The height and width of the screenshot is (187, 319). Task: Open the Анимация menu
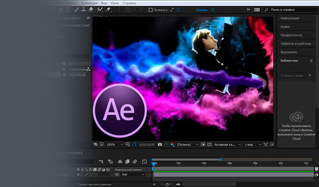(89, 3)
